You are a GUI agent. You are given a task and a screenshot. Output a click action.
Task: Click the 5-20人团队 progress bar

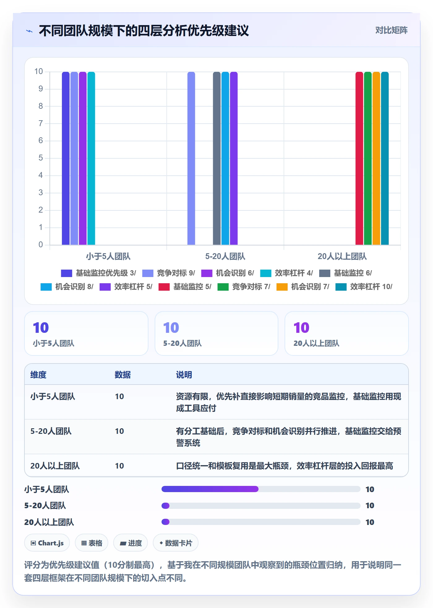(x=261, y=506)
